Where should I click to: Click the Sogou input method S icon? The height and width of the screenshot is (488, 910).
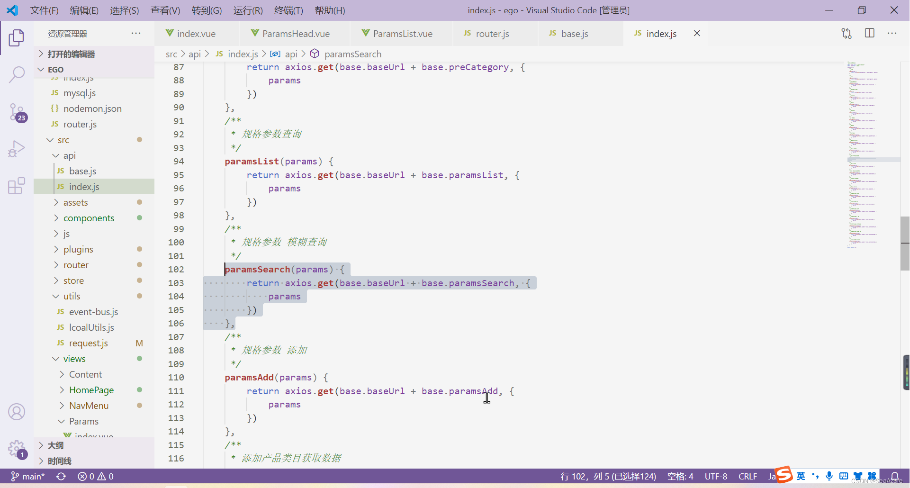coord(784,475)
